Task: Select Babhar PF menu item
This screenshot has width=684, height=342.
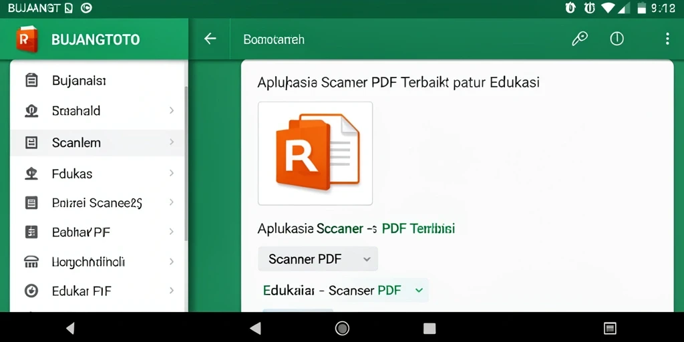Action: tap(99, 232)
